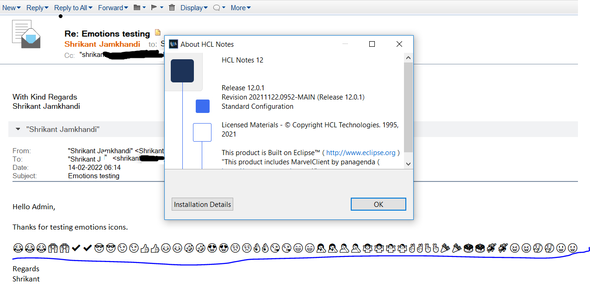Maximize the About HCL Notes dialog
Image resolution: width=590 pixels, height=287 pixels.
[x=372, y=44]
